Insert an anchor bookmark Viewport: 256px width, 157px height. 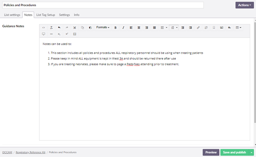(x=214, y=28)
